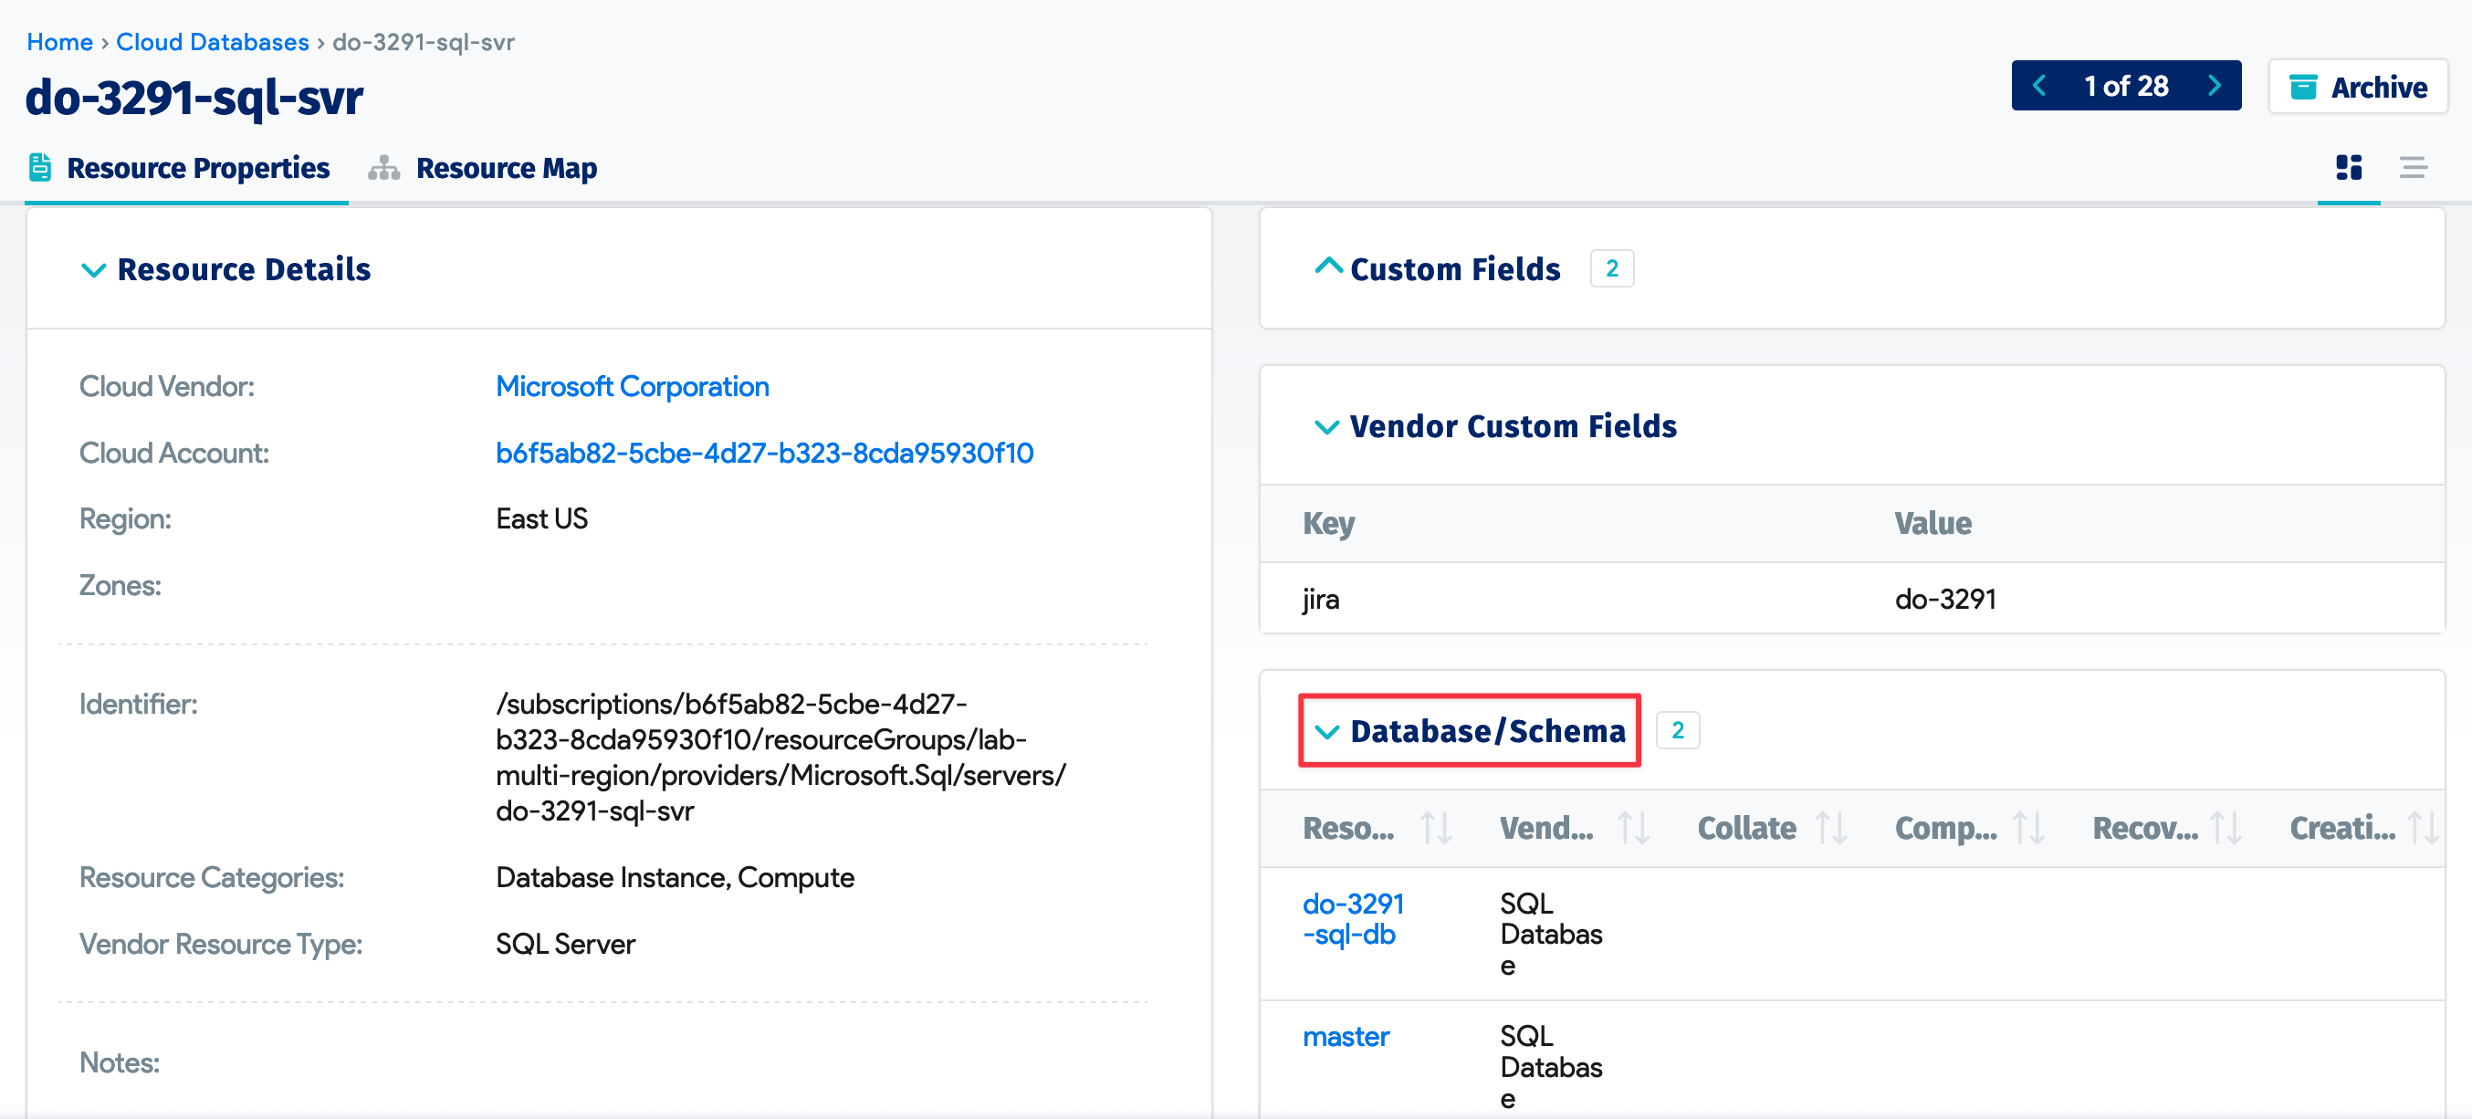This screenshot has width=2472, height=1119.
Task: Select the card view layout icon
Action: 2348,168
